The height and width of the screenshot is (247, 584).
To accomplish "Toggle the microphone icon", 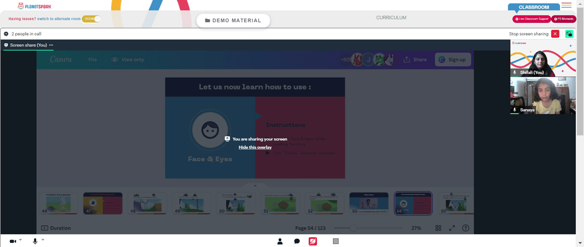I will click(x=35, y=241).
